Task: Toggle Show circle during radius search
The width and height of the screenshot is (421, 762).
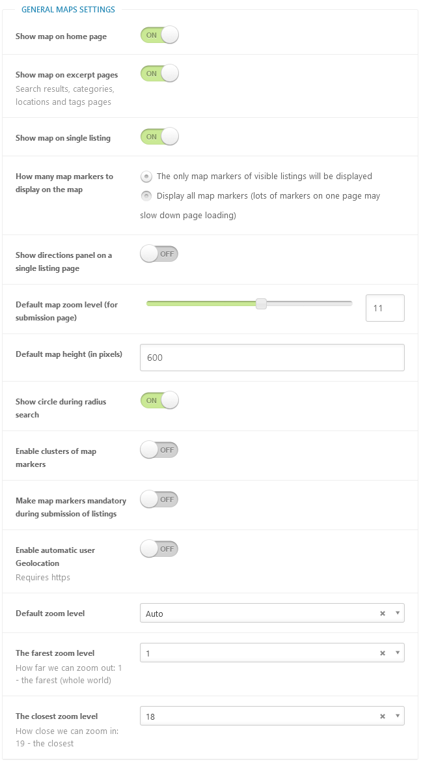Action: (159, 401)
